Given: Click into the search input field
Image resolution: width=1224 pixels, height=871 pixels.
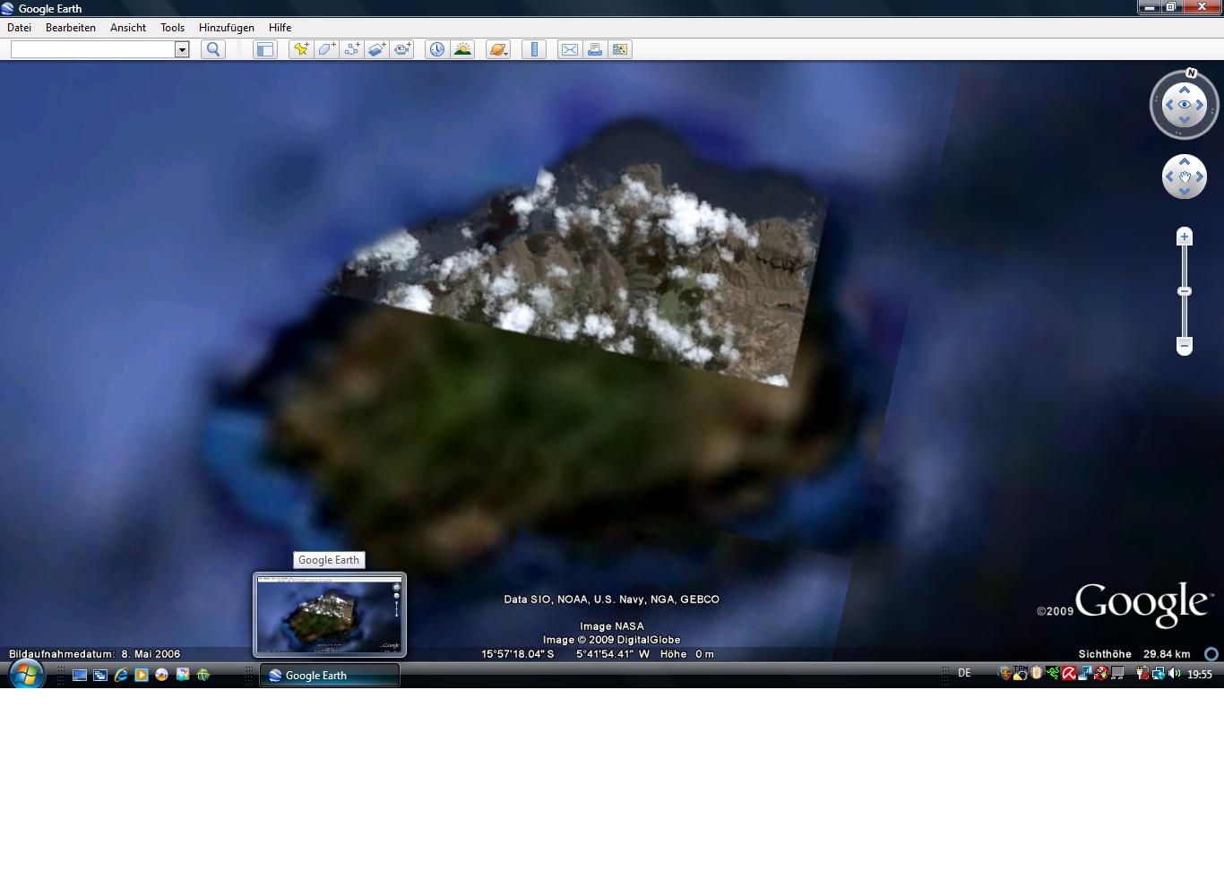Looking at the screenshot, I should click(x=92, y=49).
